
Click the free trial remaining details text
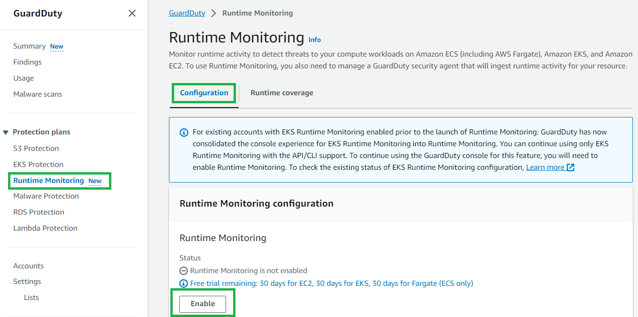[330, 283]
